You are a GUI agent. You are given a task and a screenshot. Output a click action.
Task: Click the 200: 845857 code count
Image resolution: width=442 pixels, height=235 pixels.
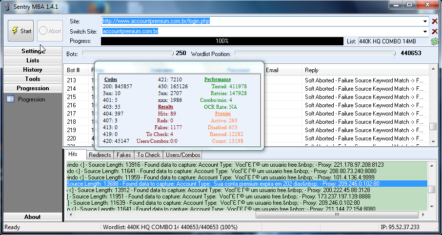click(118, 86)
